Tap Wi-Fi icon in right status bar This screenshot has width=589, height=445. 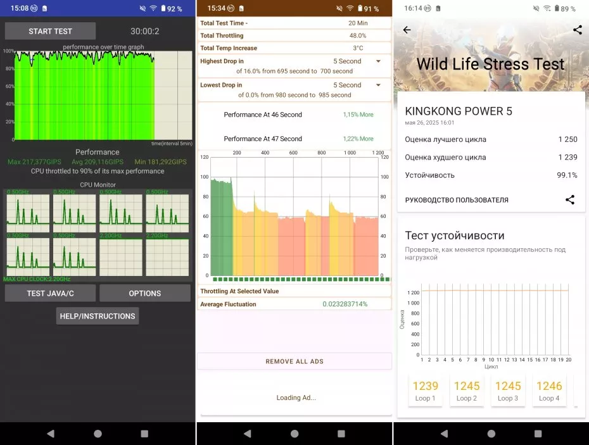(547, 8)
